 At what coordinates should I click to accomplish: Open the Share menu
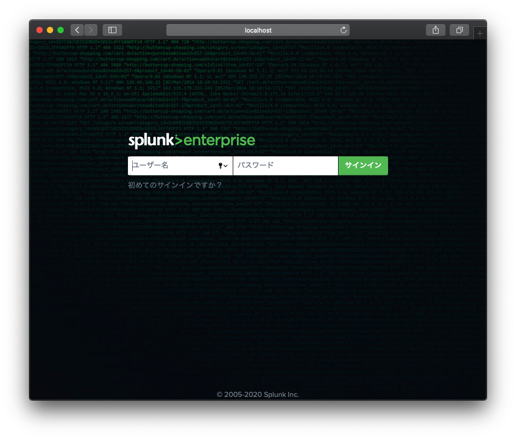(x=435, y=31)
